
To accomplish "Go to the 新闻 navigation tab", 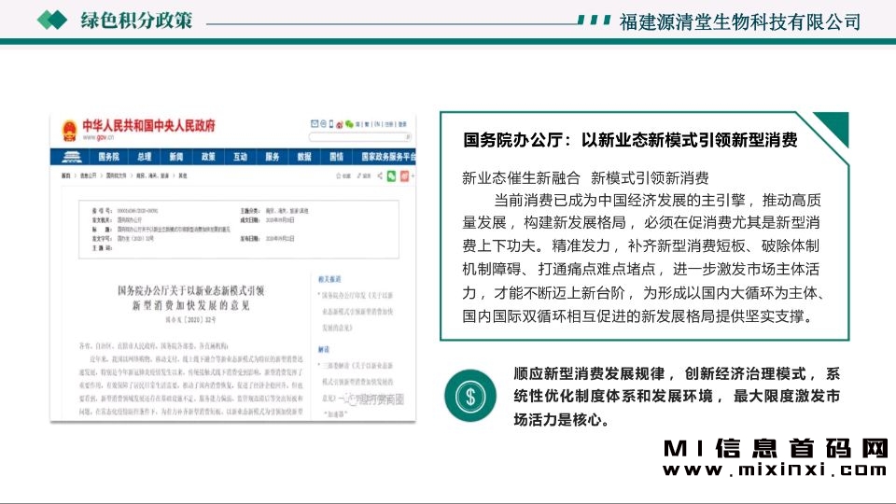I will [x=176, y=157].
